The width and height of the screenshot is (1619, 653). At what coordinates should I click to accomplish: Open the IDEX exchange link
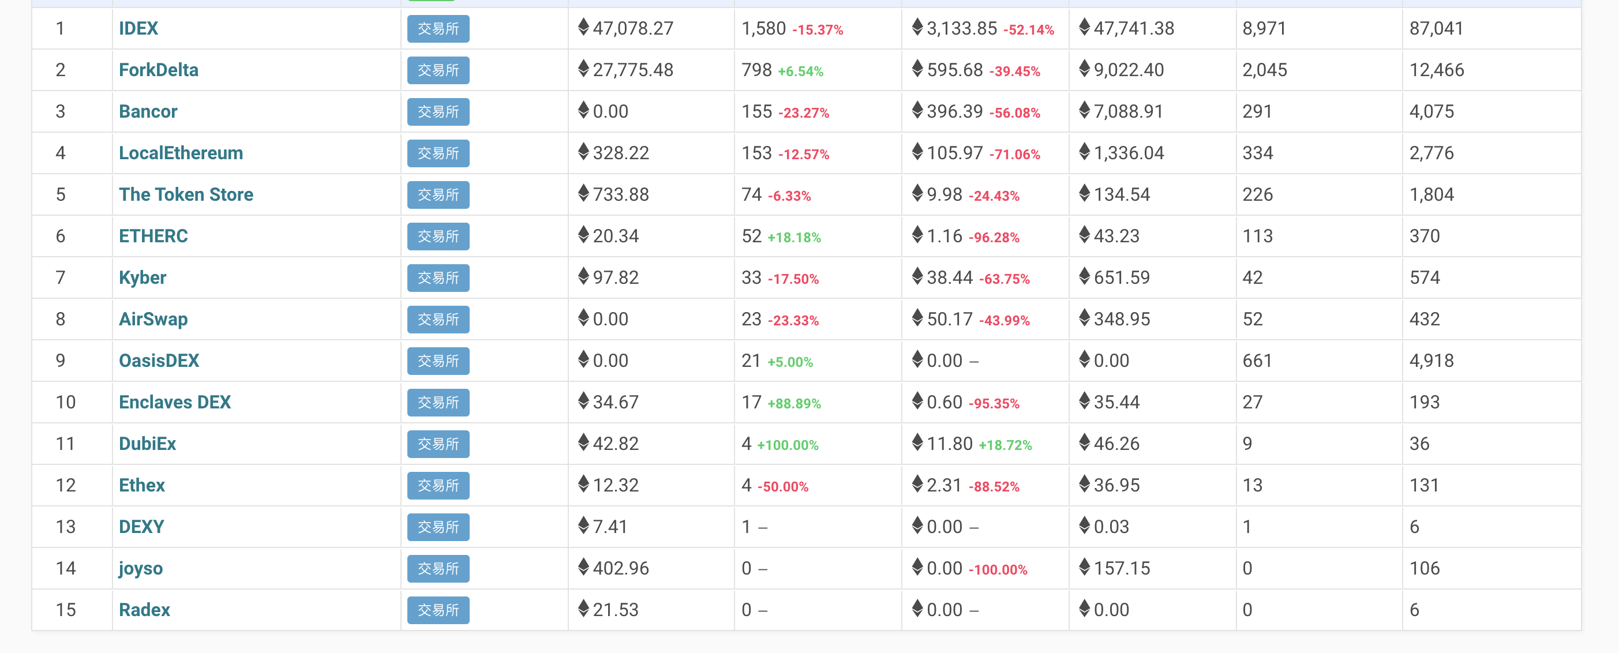pyautogui.click(x=138, y=28)
